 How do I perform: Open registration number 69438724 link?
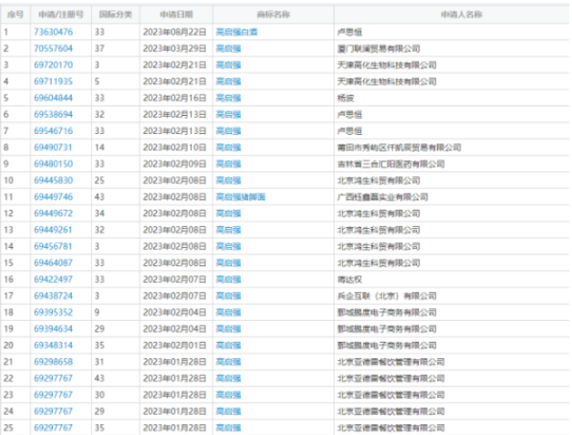[53, 295]
